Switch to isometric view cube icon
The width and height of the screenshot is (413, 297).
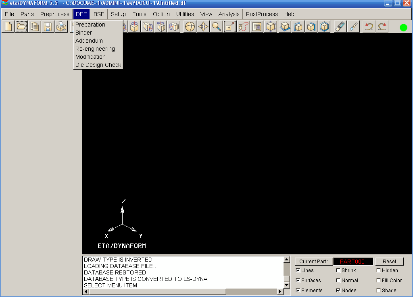(324, 27)
